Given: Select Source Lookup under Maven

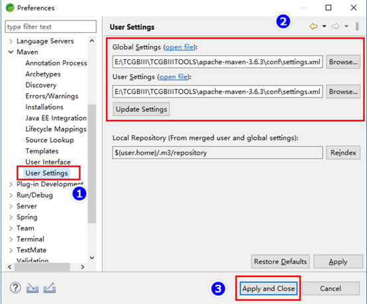Looking at the screenshot, I should point(50,140).
